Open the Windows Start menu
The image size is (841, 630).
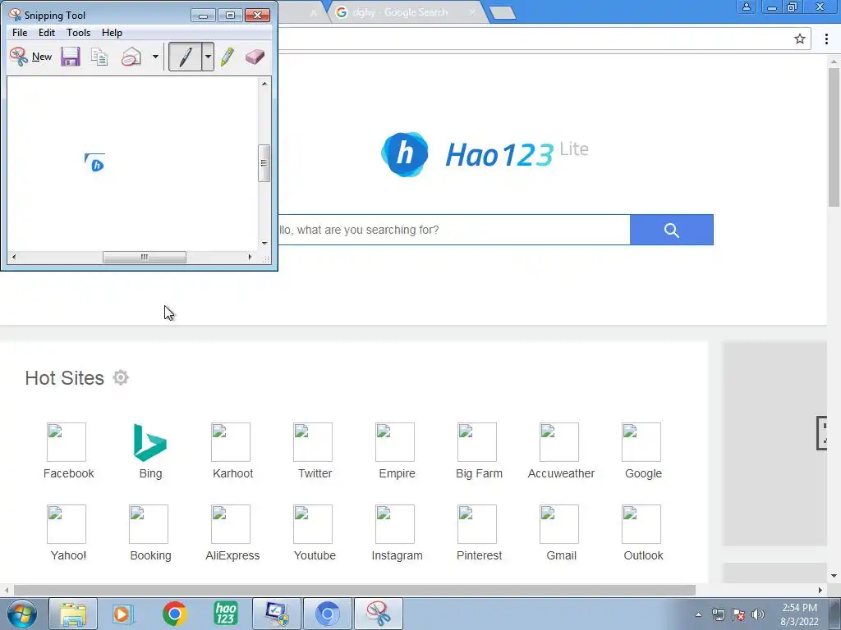point(21,614)
